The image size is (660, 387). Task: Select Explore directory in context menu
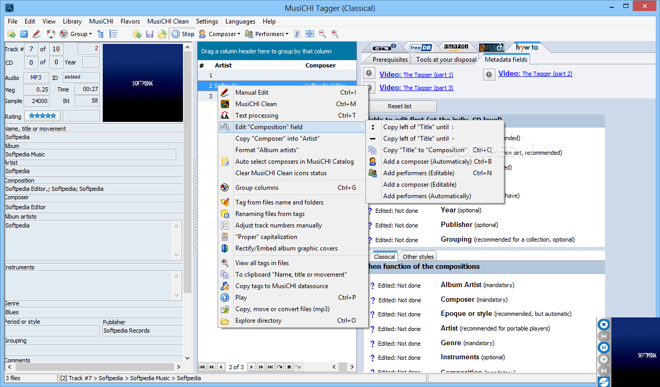pyautogui.click(x=293, y=321)
